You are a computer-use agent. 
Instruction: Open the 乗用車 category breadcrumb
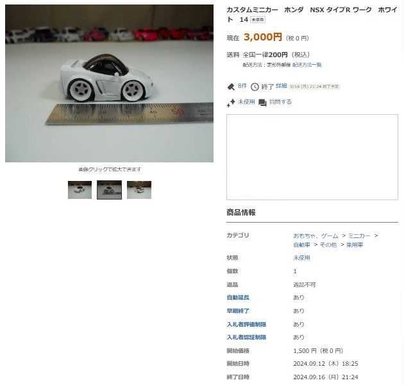tap(355, 244)
